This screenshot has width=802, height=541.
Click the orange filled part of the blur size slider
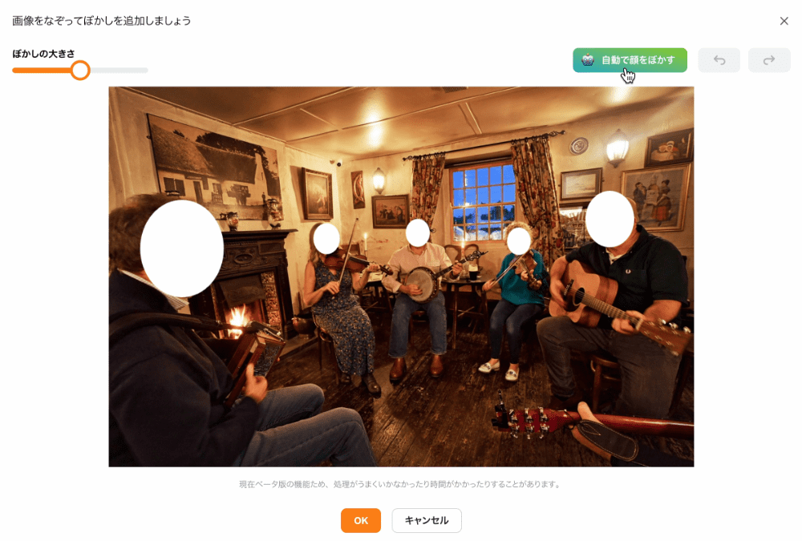[x=42, y=70]
